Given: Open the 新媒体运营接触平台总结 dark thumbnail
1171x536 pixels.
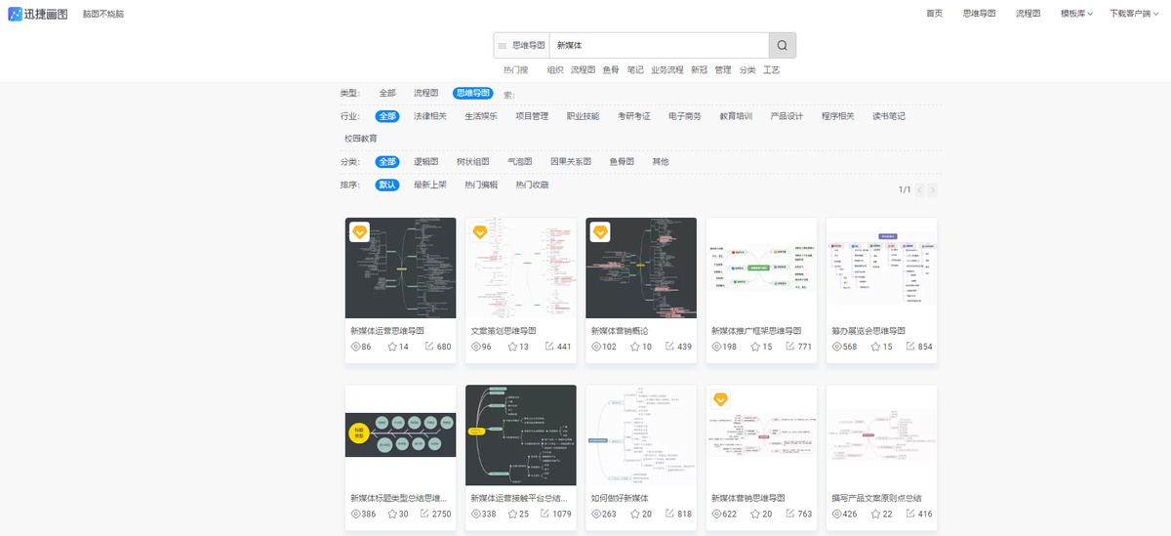Looking at the screenshot, I should (x=521, y=434).
